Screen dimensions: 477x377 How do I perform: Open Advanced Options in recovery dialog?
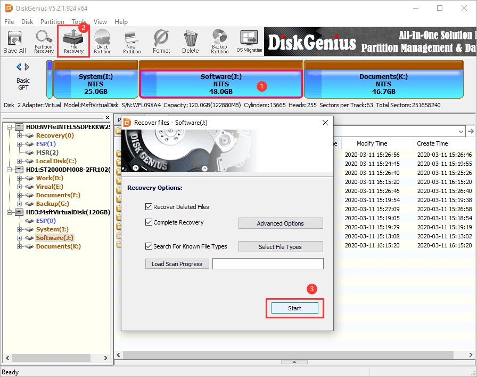tap(280, 223)
